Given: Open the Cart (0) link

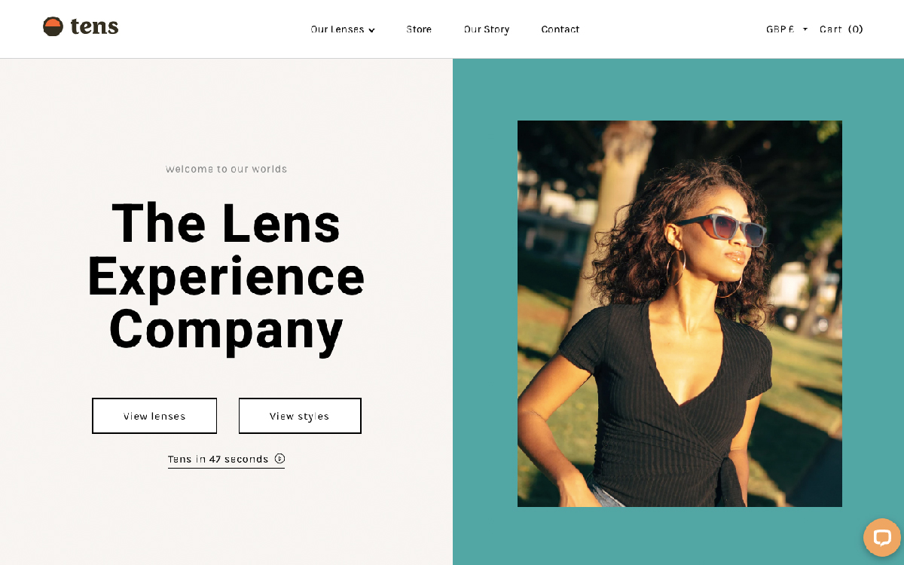Looking at the screenshot, I should [x=841, y=29].
